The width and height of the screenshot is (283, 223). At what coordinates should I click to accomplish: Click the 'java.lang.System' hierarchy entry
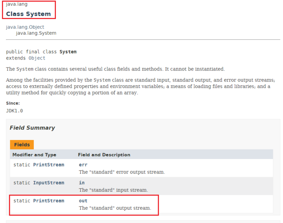point(36,33)
